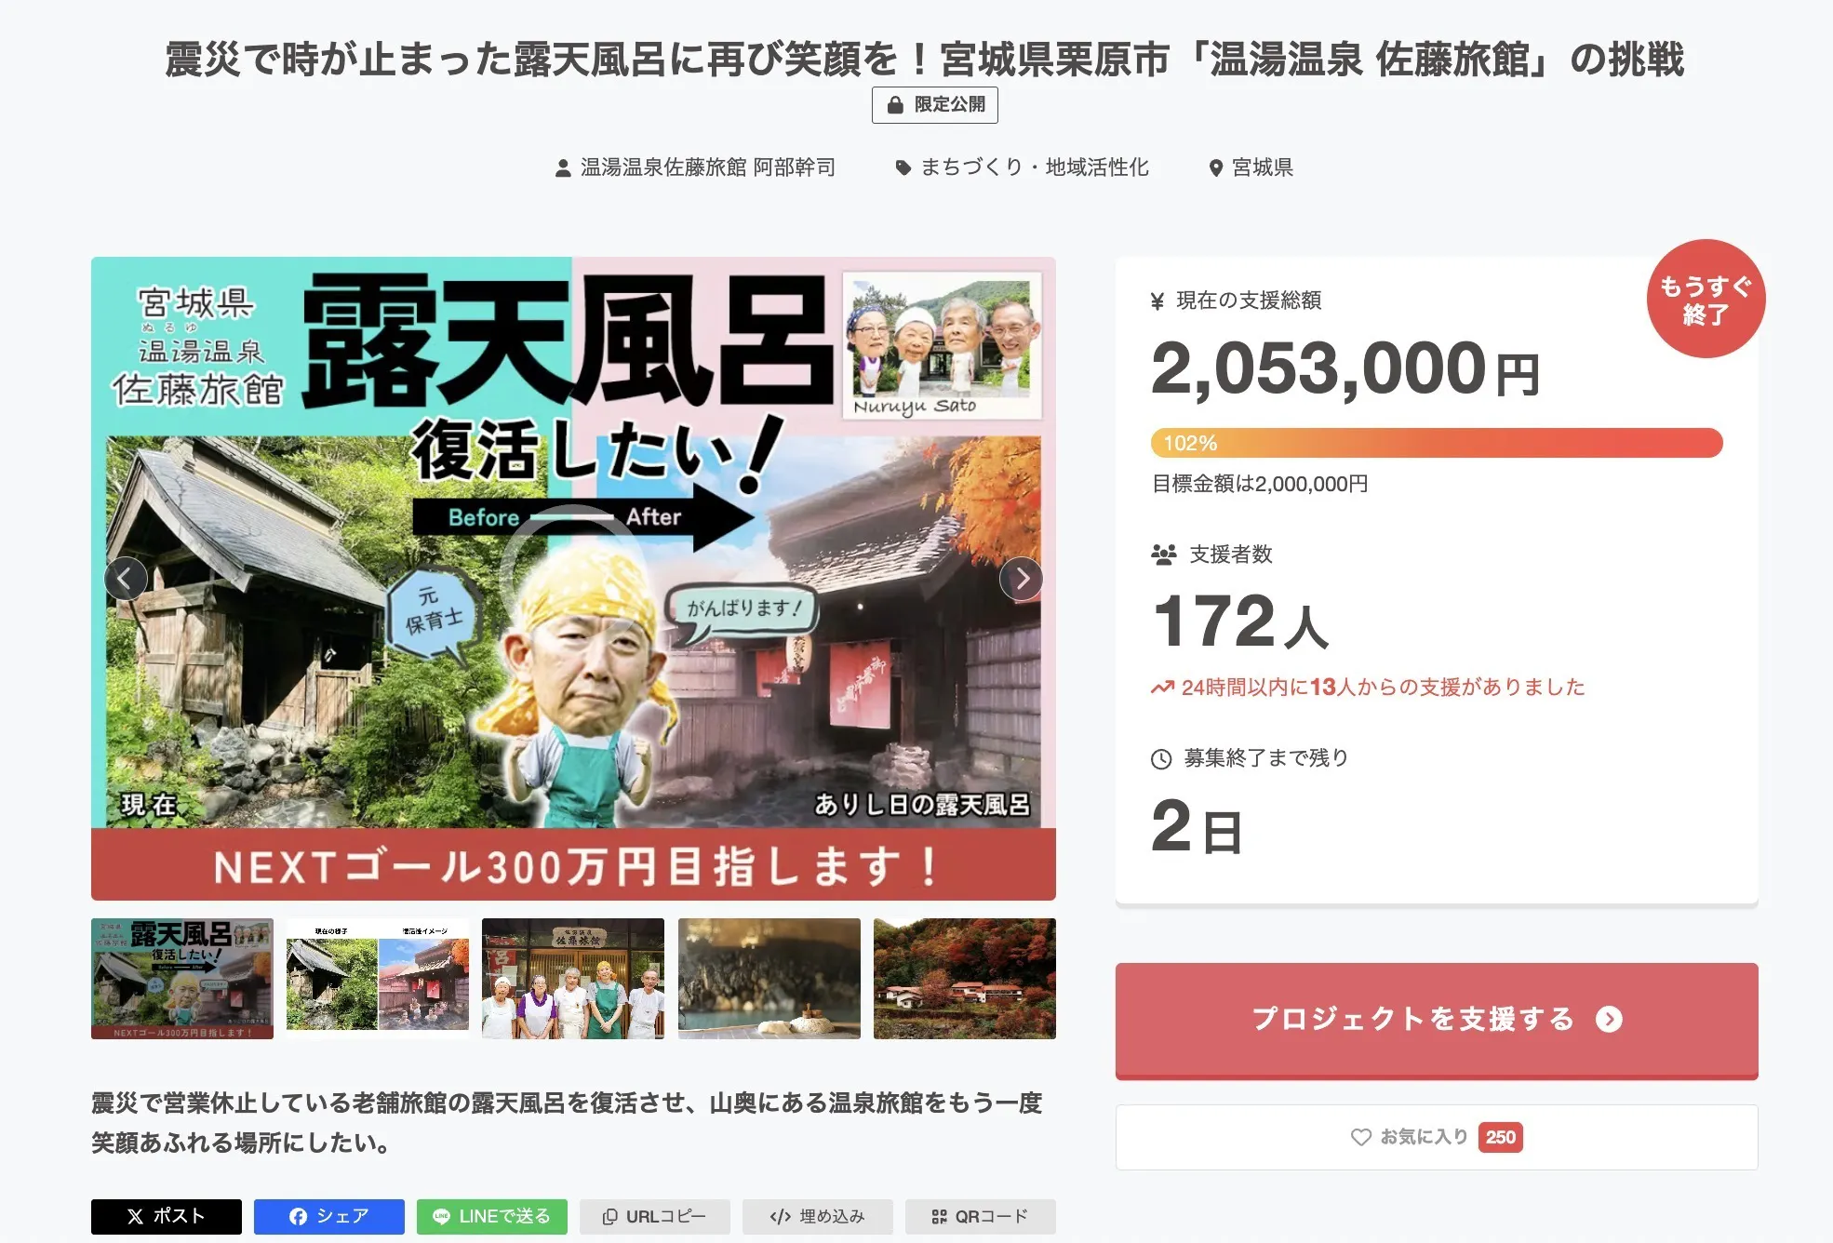Share via the X ポスト button
Viewport: 1833px width, 1243px height.
pos(167,1216)
